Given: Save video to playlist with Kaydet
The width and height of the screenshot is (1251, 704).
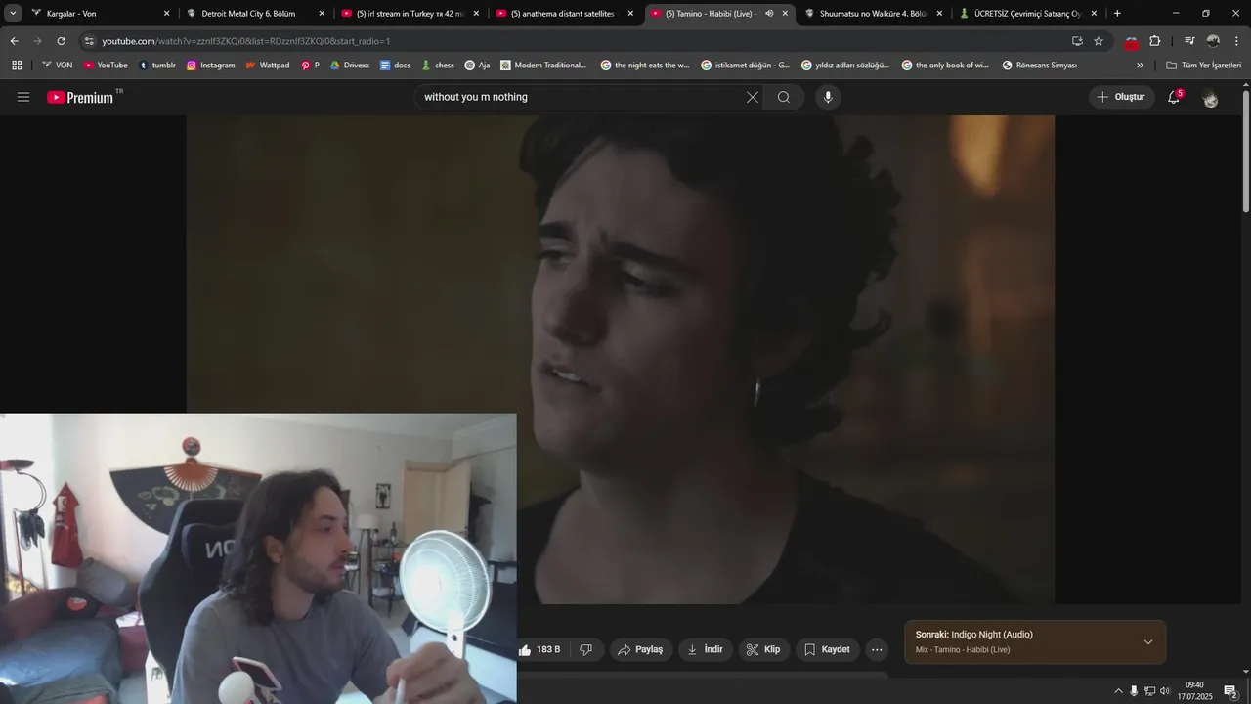Looking at the screenshot, I should coord(828,649).
